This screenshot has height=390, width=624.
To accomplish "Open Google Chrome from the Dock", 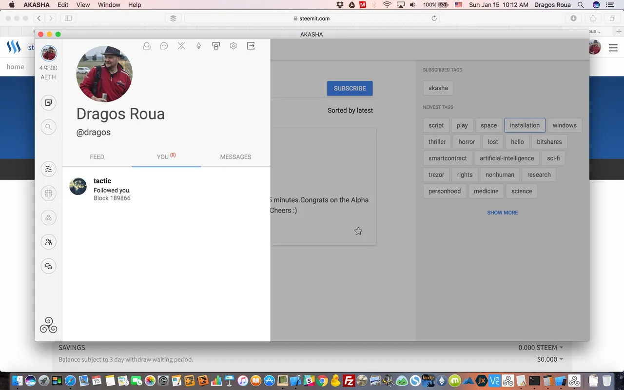I will pos(322,380).
